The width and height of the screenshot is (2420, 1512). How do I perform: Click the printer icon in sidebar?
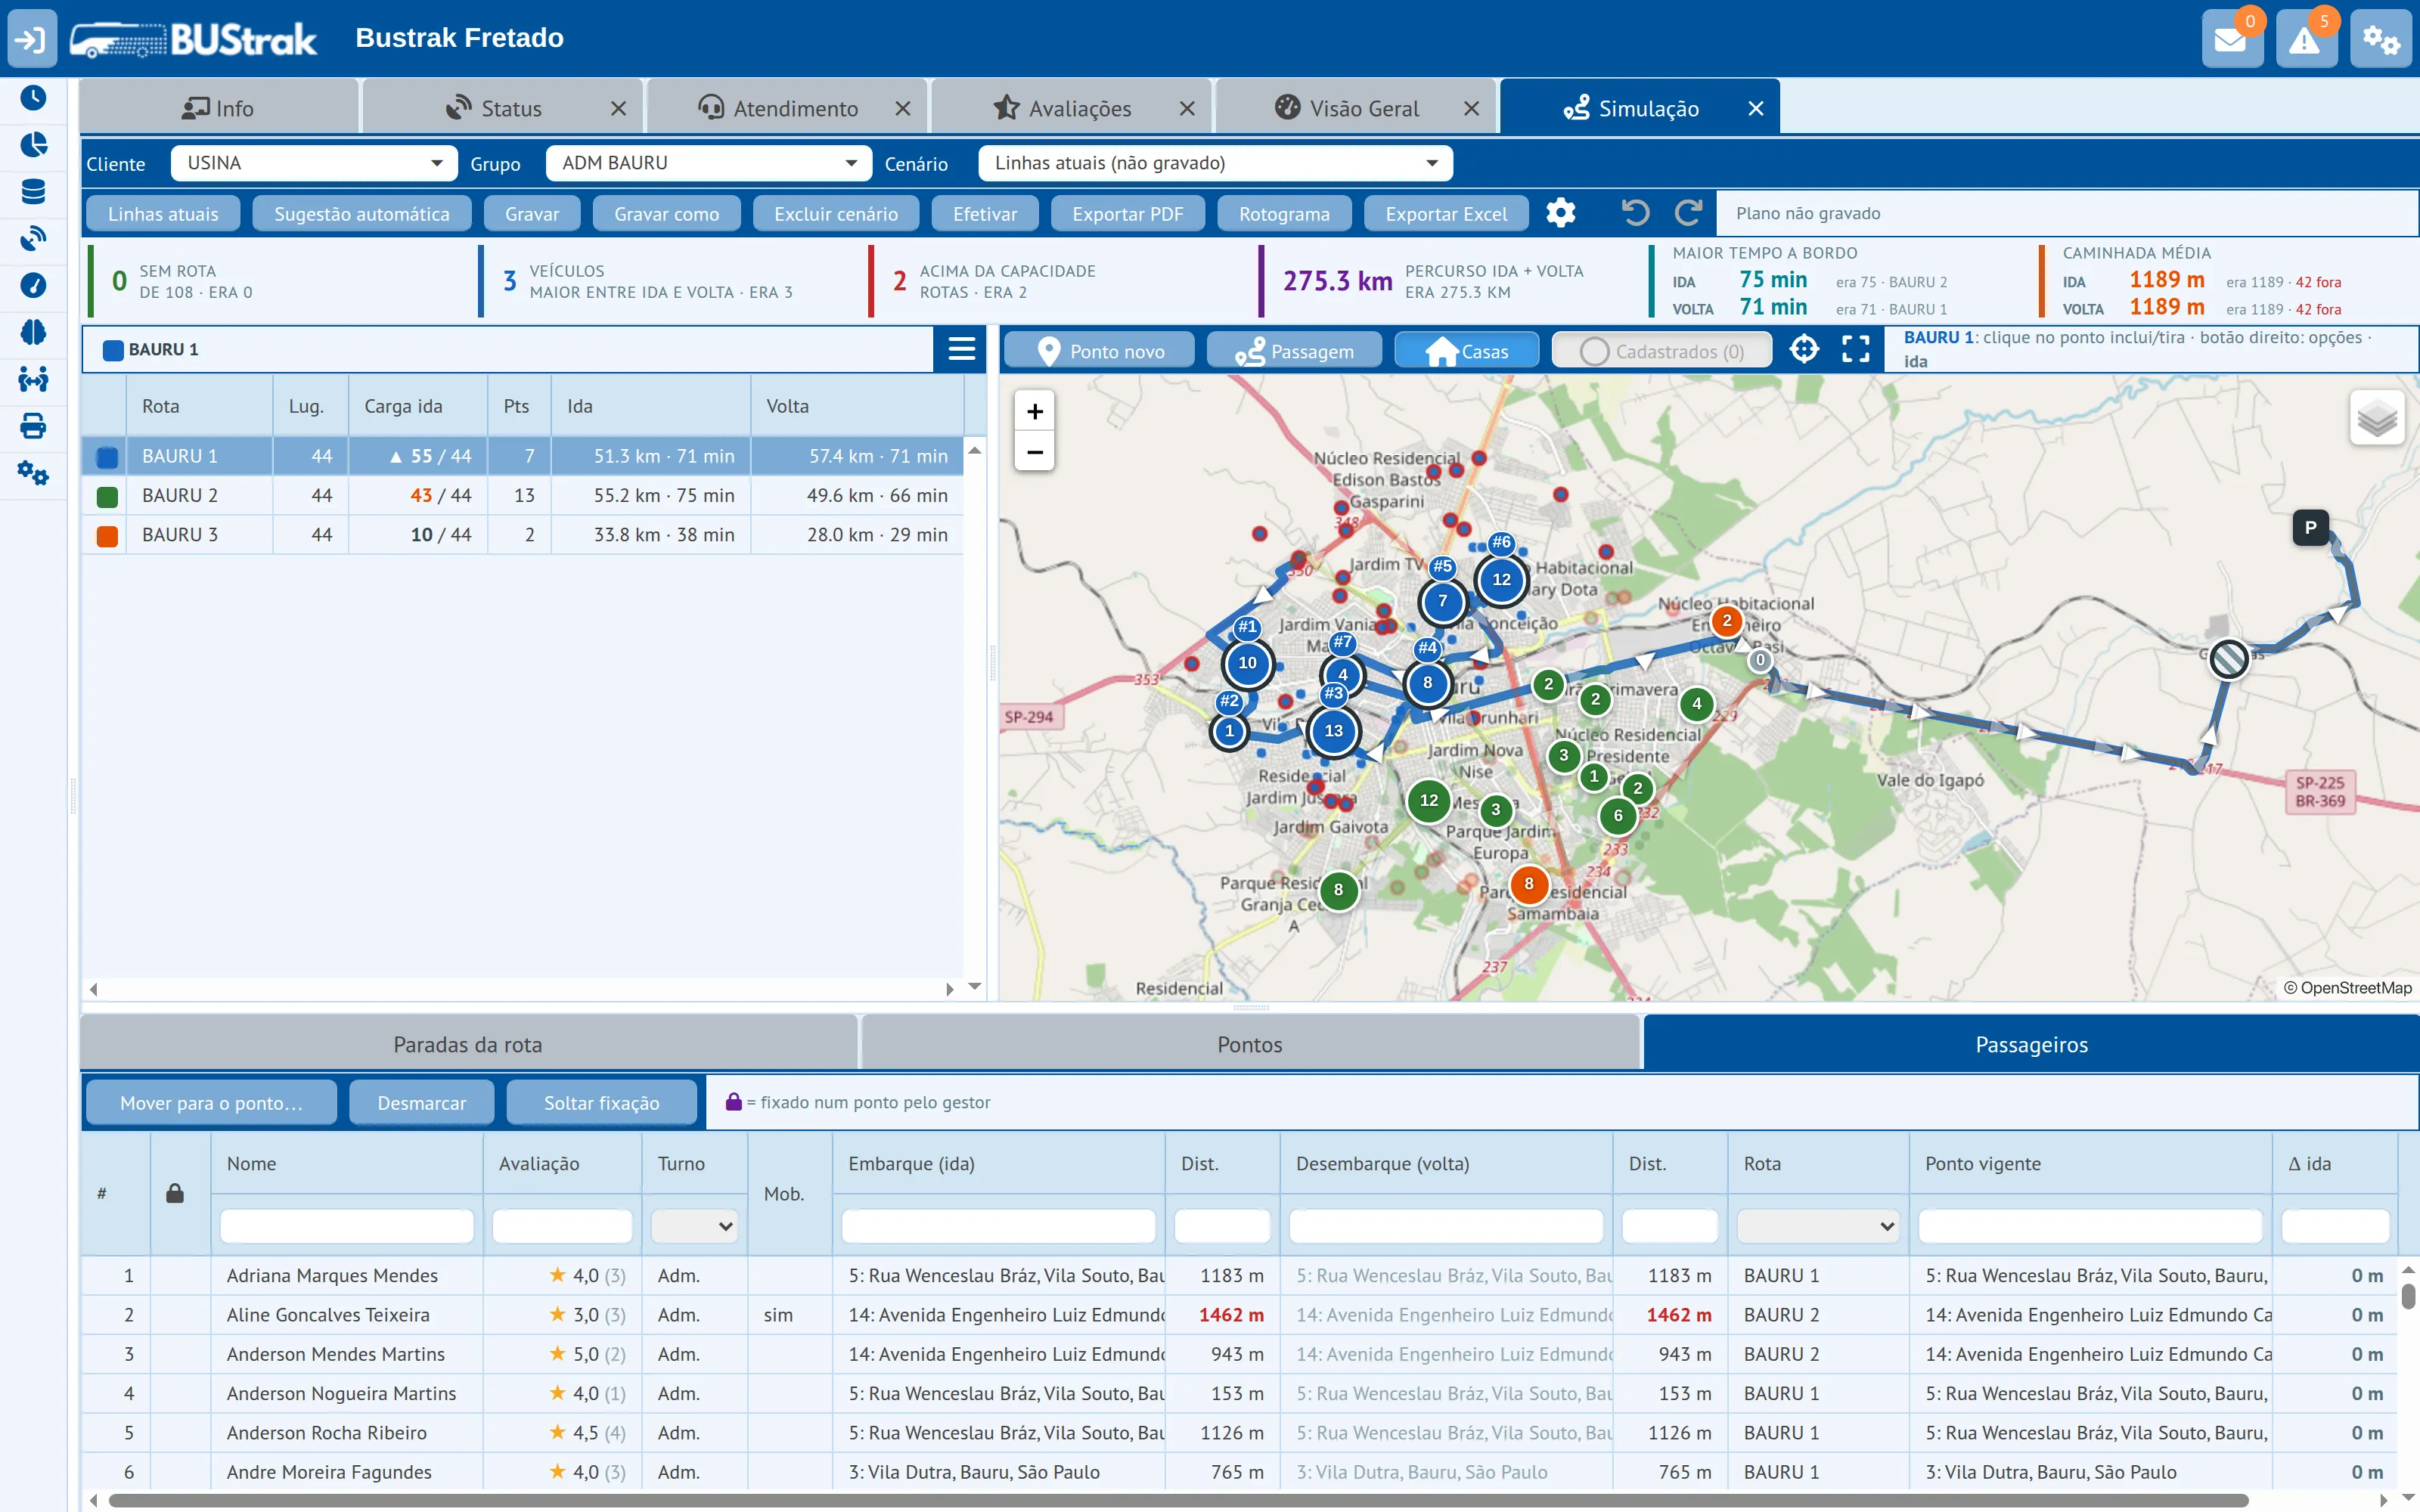(x=33, y=426)
